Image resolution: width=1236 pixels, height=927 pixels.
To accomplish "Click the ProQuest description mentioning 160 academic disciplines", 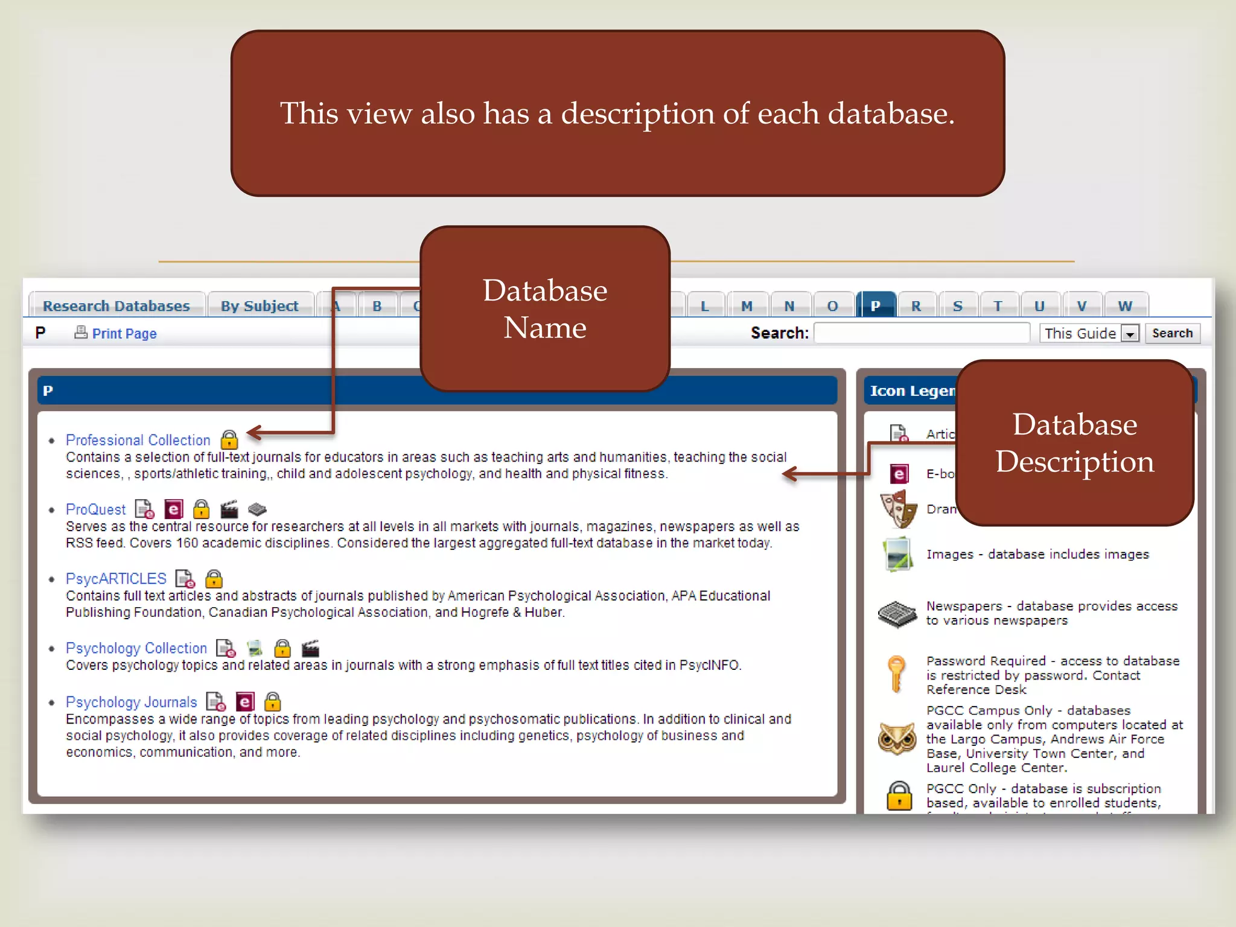I will click(433, 535).
